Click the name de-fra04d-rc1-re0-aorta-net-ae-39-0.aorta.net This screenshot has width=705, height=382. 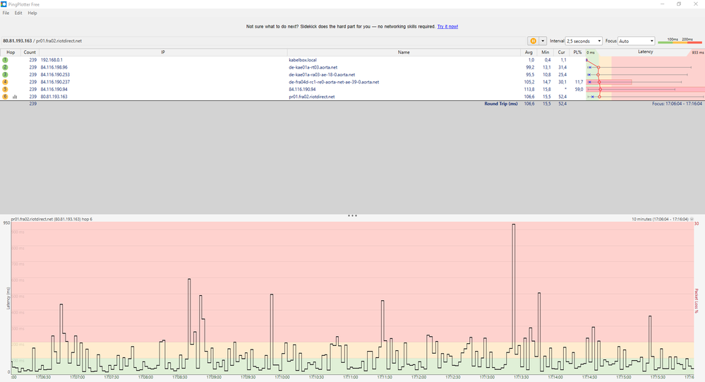click(x=334, y=82)
